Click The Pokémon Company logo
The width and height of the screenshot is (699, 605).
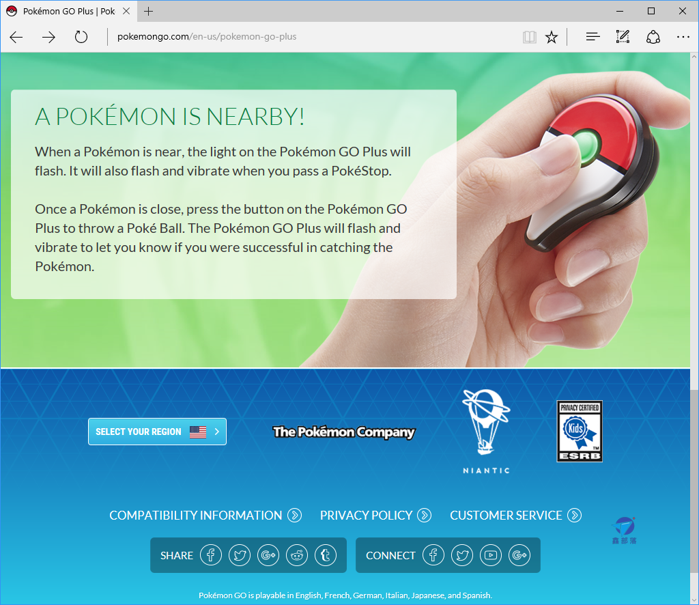(x=344, y=432)
